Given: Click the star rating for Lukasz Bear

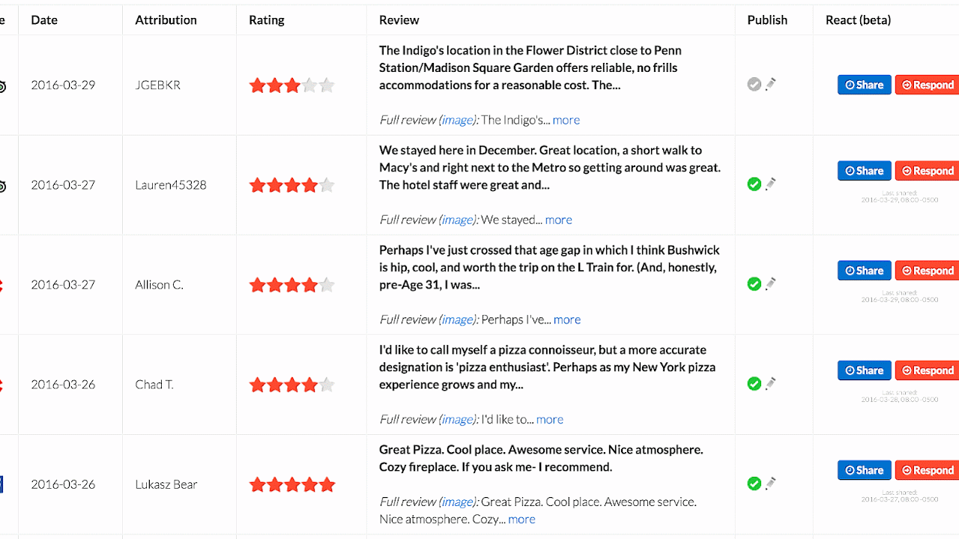Looking at the screenshot, I should [292, 485].
